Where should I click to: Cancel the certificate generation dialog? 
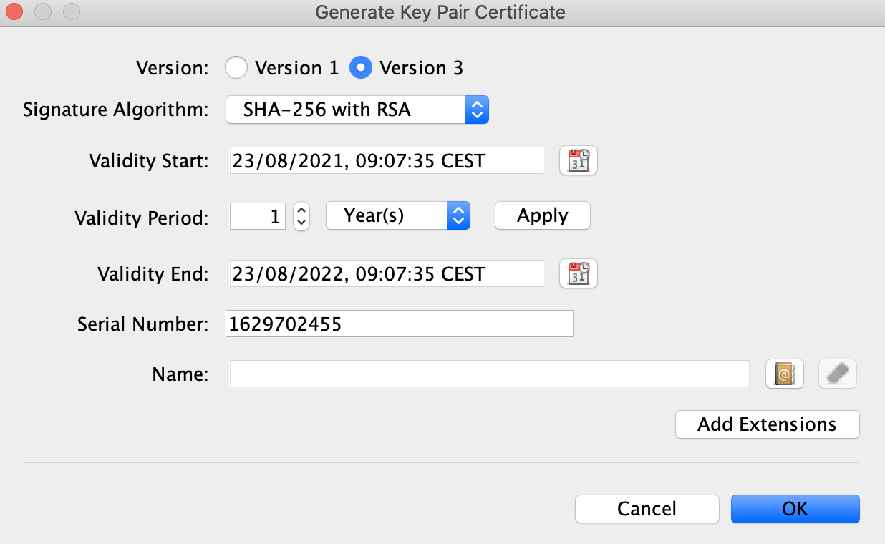[x=647, y=509]
